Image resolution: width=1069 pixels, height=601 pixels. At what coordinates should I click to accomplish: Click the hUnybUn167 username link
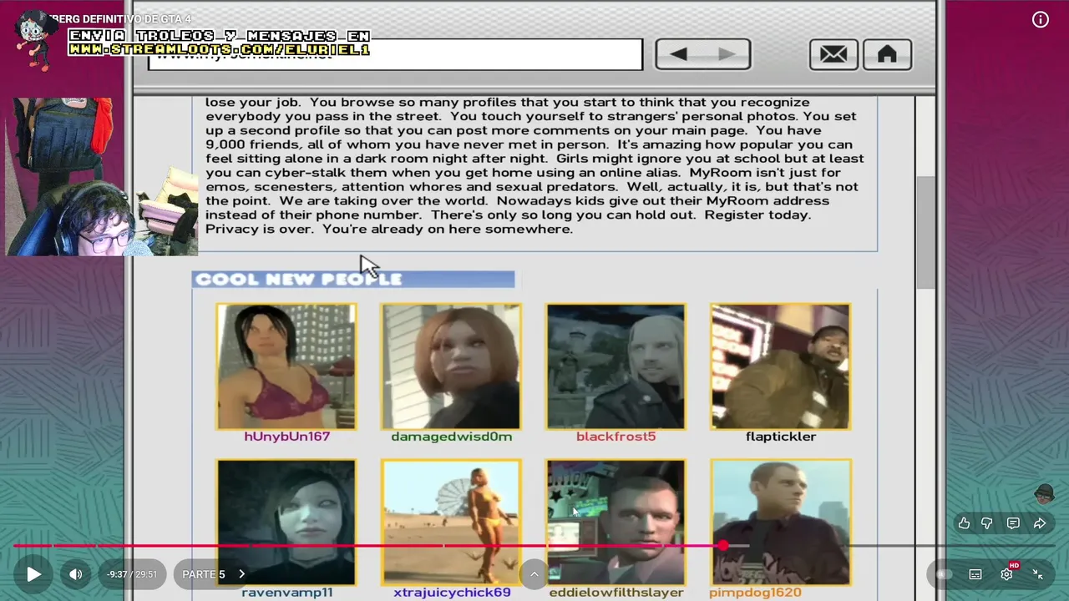[286, 437]
